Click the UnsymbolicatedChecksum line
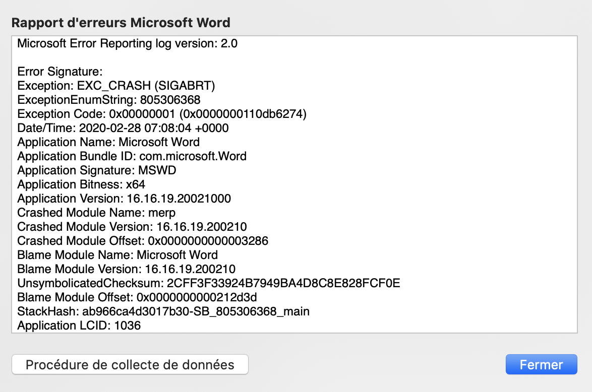This screenshot has width=592, height=392. (209, 283)
